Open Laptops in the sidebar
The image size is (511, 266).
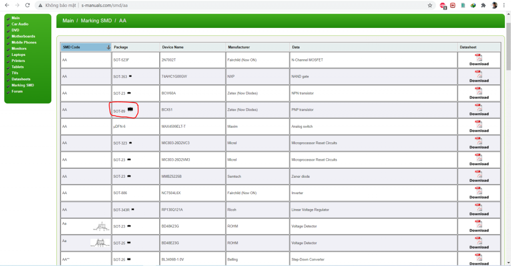18,55
